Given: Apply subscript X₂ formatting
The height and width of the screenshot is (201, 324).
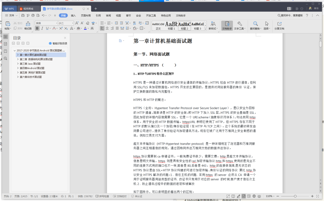Looking at the screenshot, I should click(x=66, y=28).
